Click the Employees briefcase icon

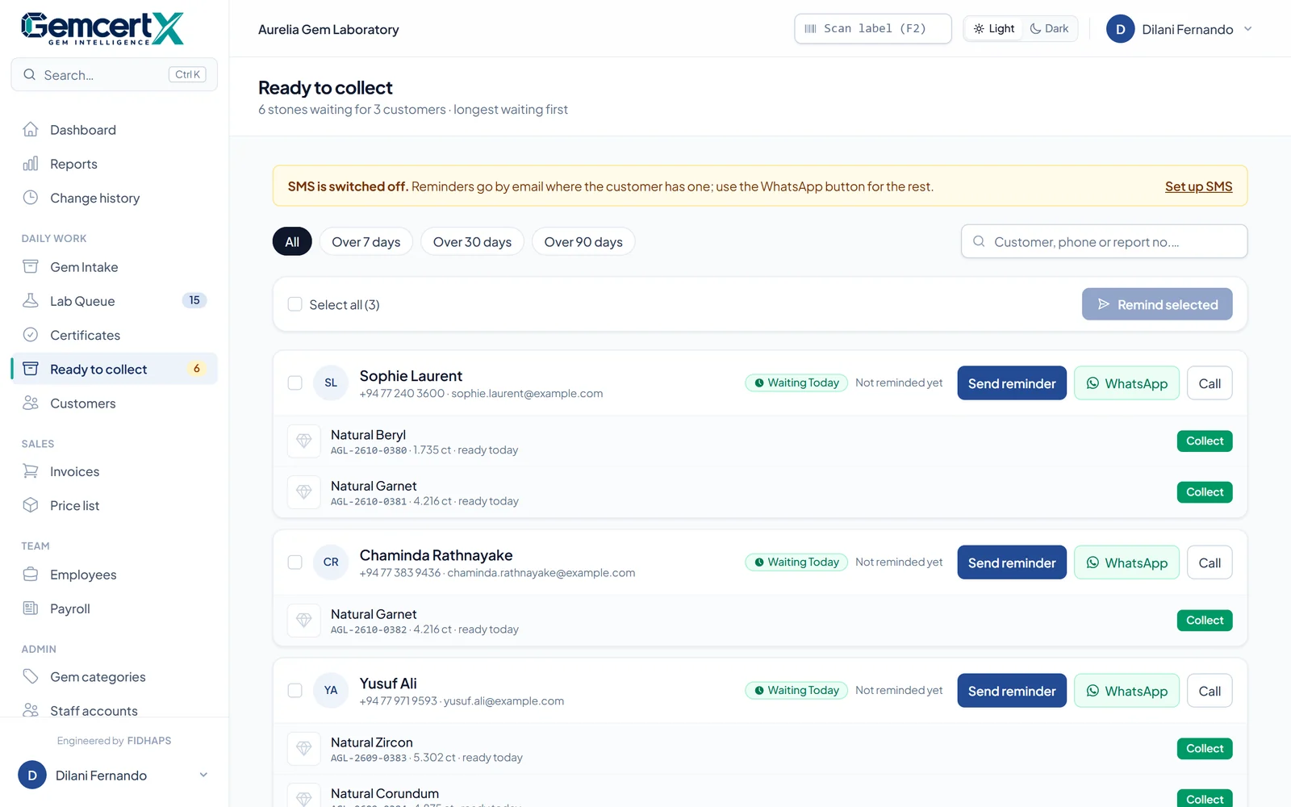[x=31, y=574]
